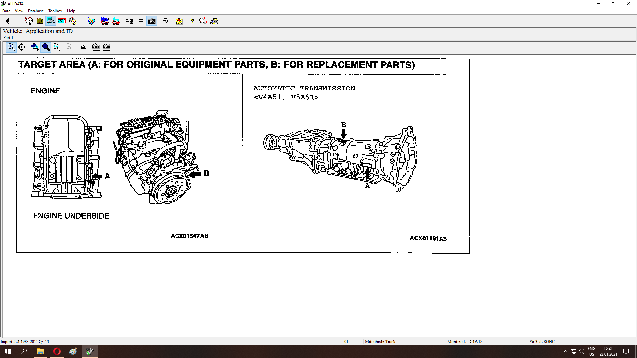
Task: Click the previous car arrow icon
Action: 116,21
